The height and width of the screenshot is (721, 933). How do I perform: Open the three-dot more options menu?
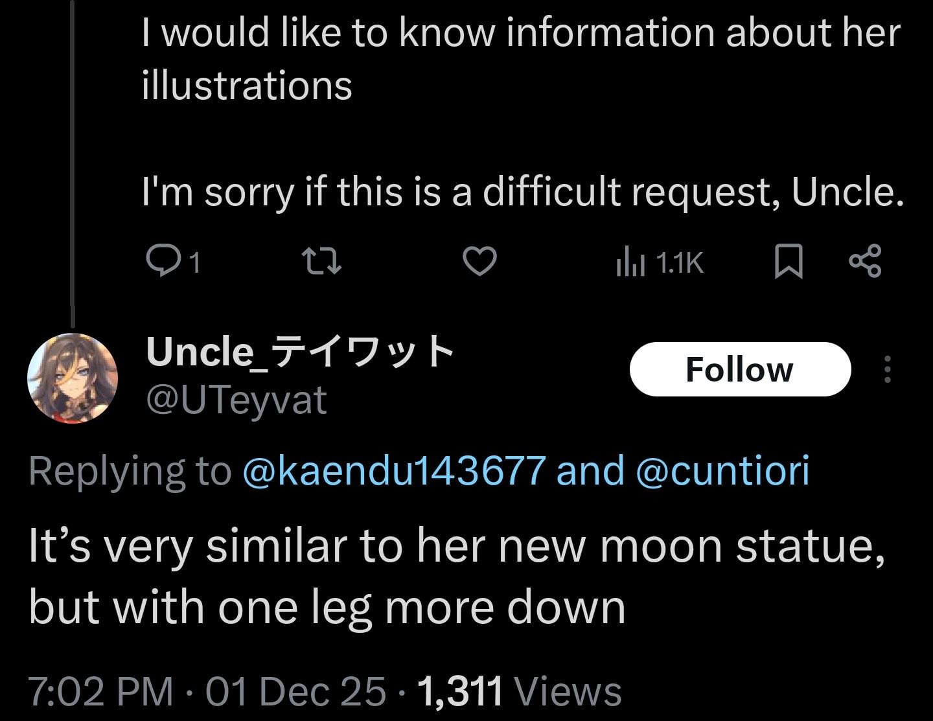pos(888,369)
